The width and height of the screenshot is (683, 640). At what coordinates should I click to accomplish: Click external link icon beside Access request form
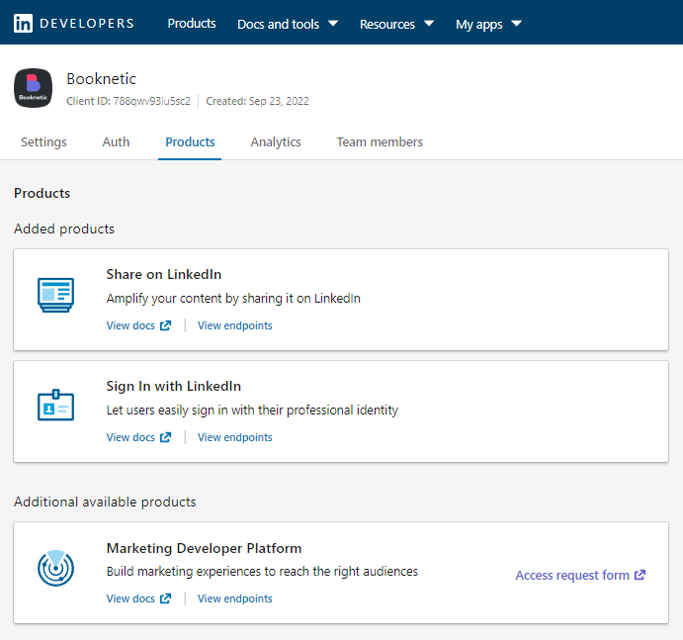tap(640, 575)
